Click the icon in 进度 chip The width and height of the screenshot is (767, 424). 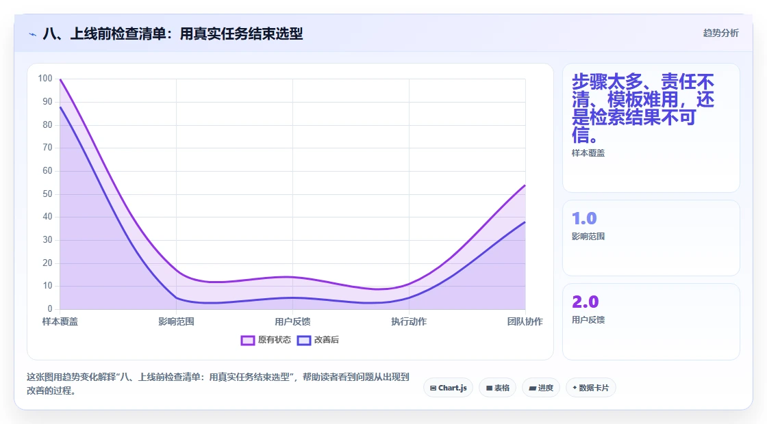pos(533,388)
